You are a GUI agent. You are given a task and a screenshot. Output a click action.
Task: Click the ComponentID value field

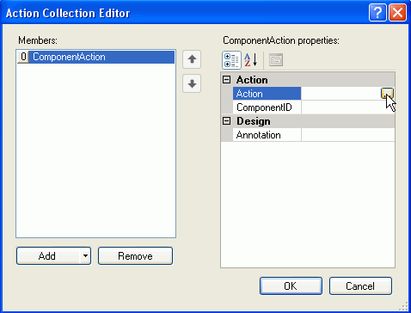click(x=348, y=107)
